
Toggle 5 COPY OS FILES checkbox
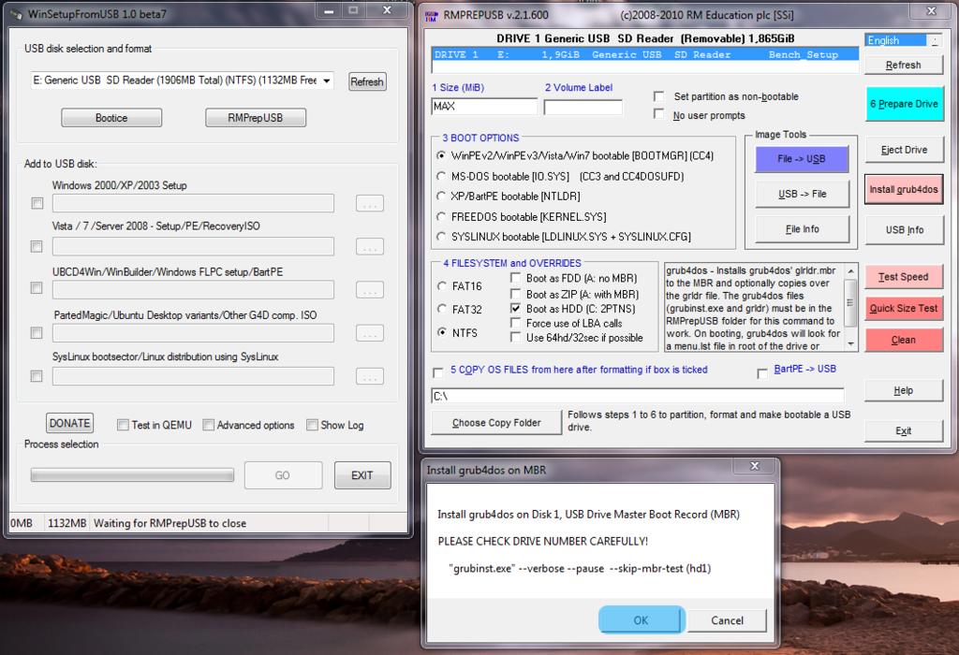[438, 372]
